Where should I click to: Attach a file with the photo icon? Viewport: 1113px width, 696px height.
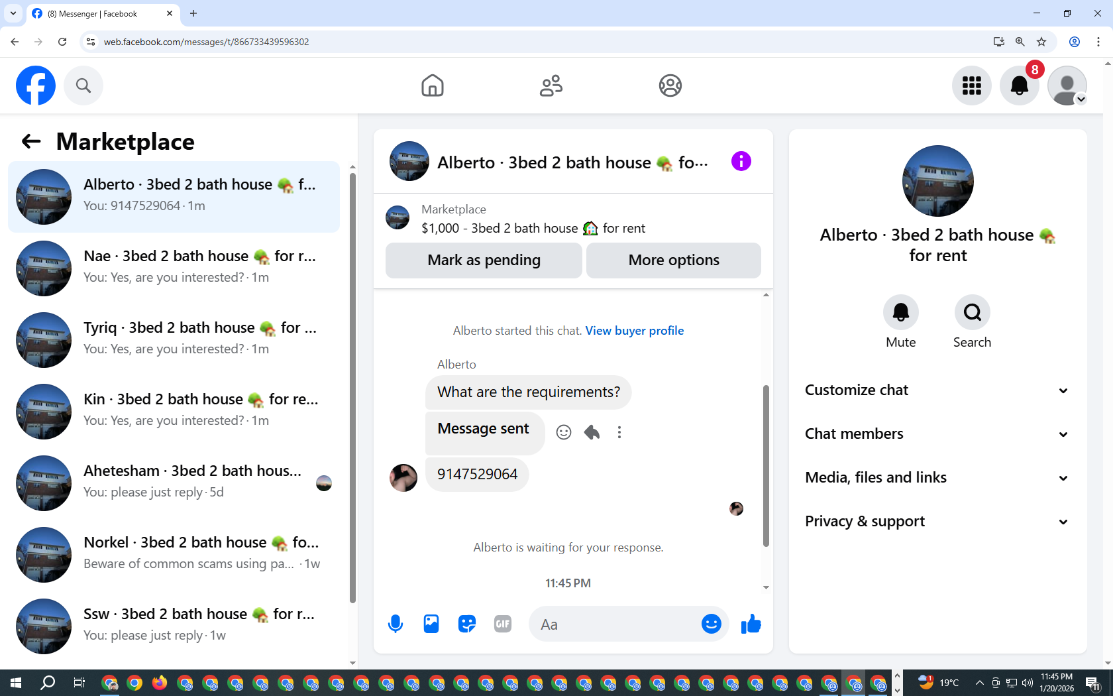[431, 624]
